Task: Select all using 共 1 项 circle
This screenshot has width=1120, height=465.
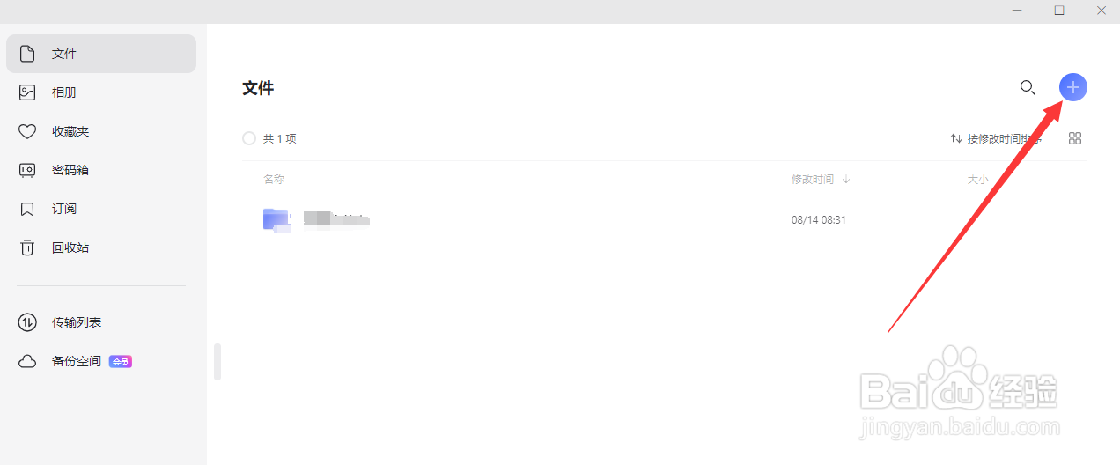Action: [x=249, y=138]
